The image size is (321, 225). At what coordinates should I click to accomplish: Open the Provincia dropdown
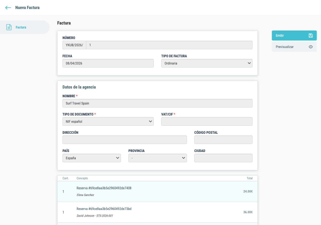(x=157, y=158)
